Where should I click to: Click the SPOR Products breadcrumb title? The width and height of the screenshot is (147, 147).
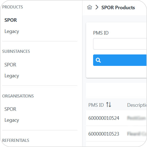pos(118,8)
